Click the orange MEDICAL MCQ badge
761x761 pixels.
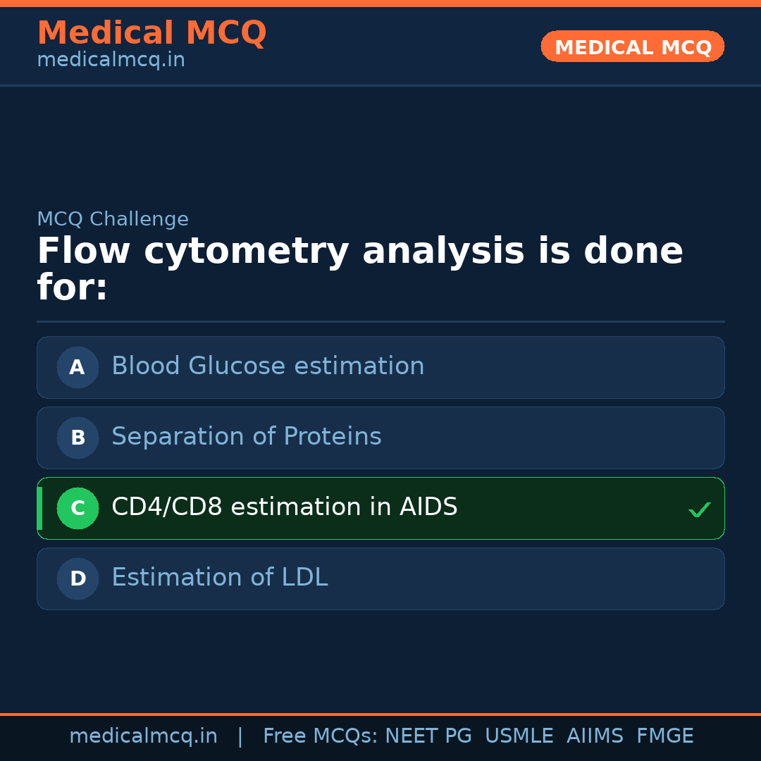pyautogui.click(x=632, y=47)
